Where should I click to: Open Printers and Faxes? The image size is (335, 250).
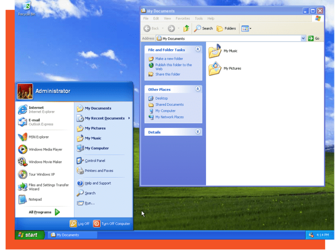95,170
